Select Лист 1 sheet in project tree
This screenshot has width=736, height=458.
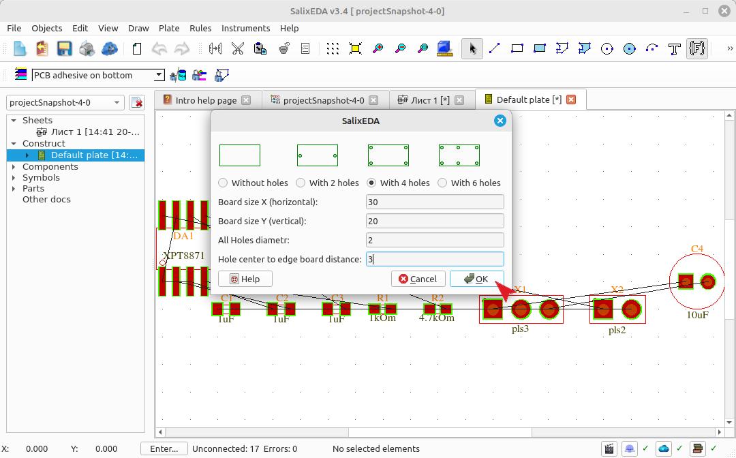[88, 132]
